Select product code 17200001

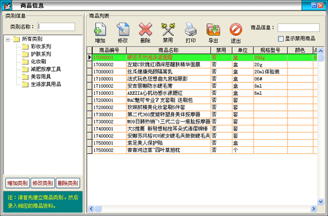click(103, 100)
